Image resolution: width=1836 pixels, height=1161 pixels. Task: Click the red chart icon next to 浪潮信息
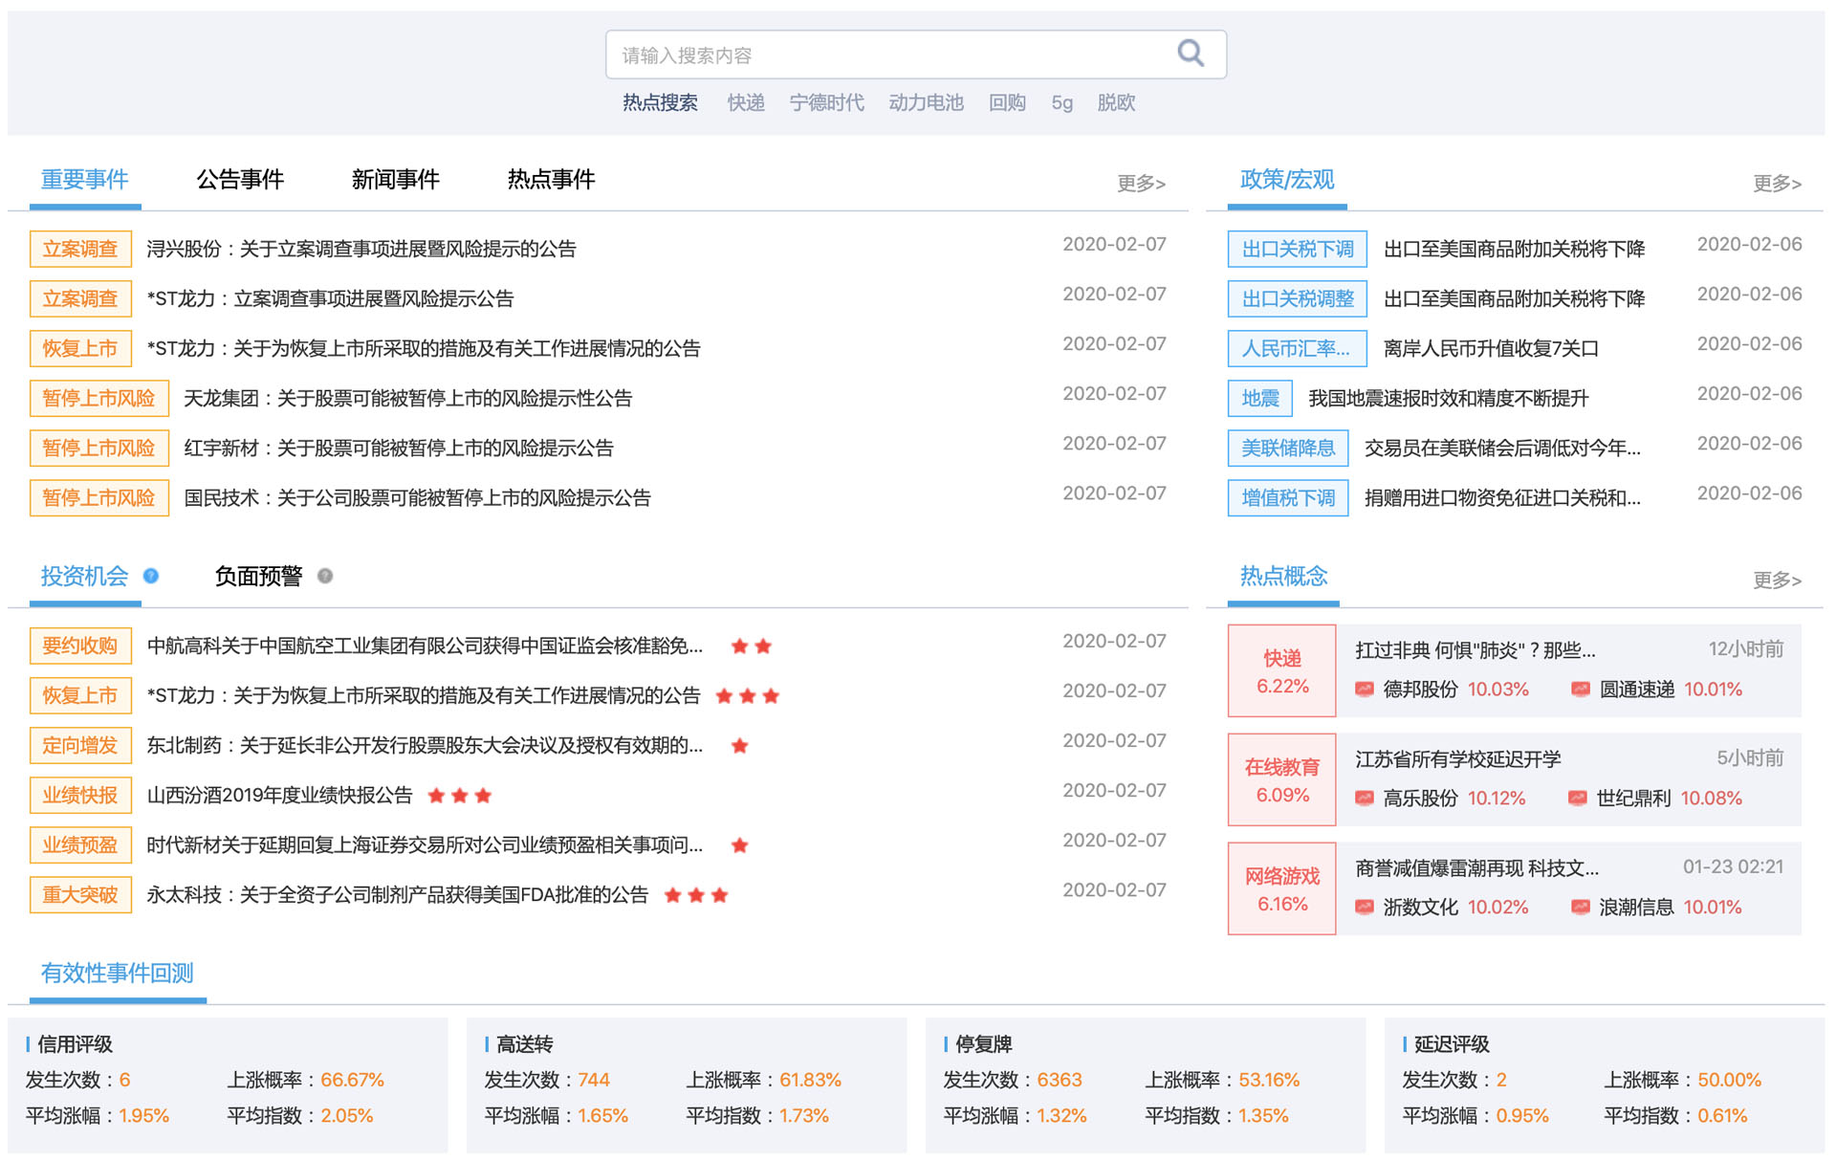coord(1581,907)
